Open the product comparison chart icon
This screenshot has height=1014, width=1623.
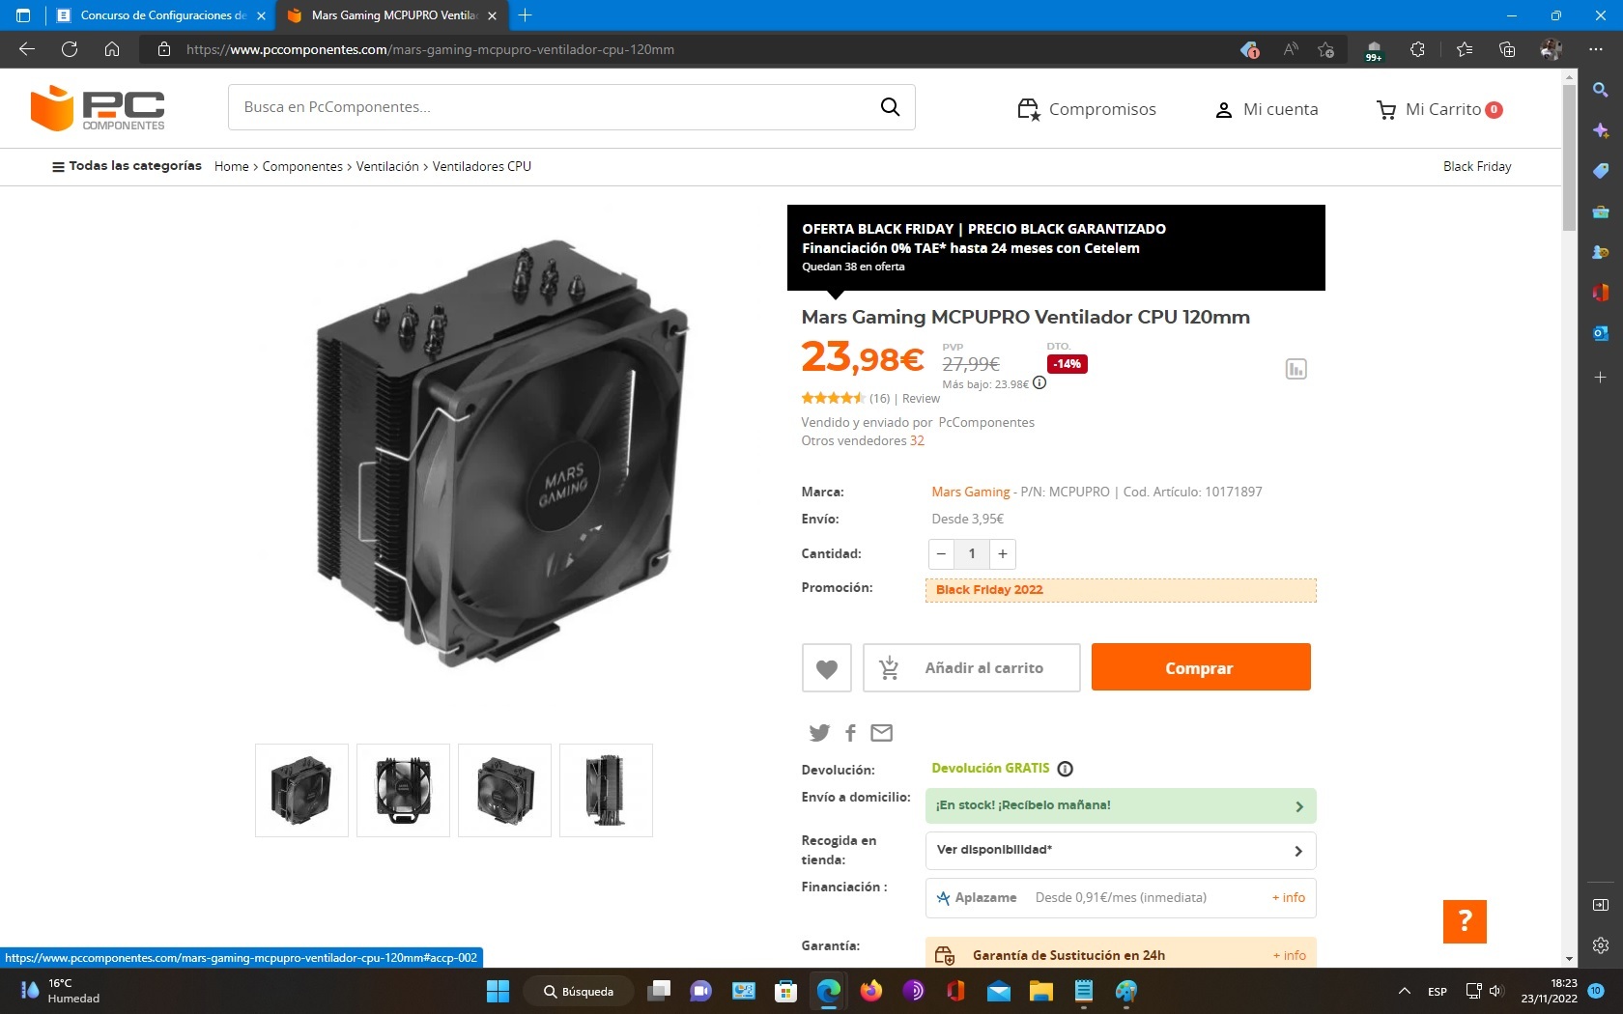point(1296,369)
